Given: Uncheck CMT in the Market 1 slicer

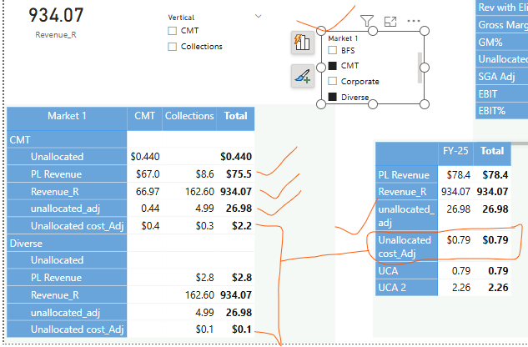Looking at the screenshot, I should tap(332, 66).
